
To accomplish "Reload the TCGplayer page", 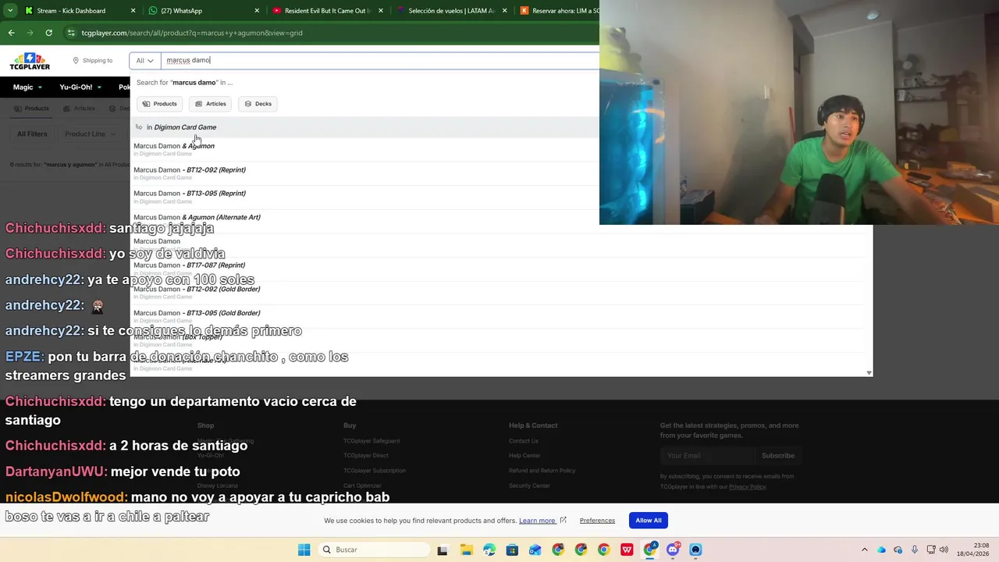I will (48, 33).
